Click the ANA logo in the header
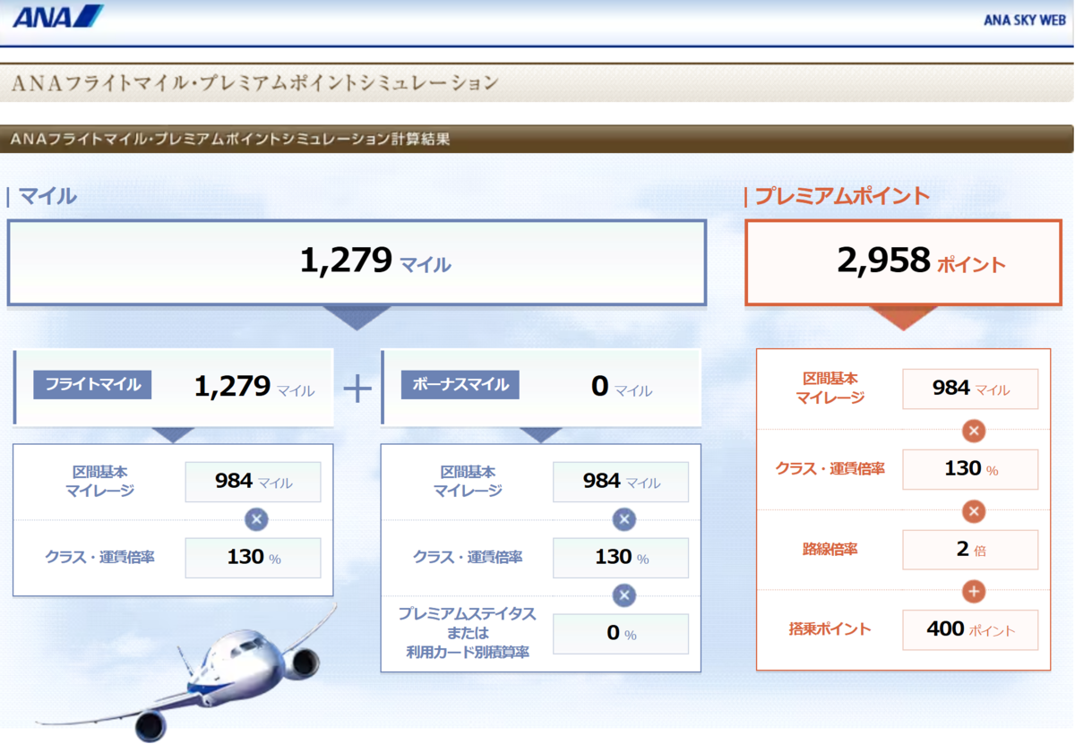The height and width of the screenshot is (752, 1075). (x=58, y=16)
